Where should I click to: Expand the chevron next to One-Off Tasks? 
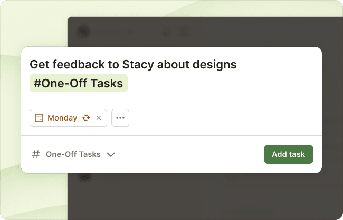click(x=111, y=155)
